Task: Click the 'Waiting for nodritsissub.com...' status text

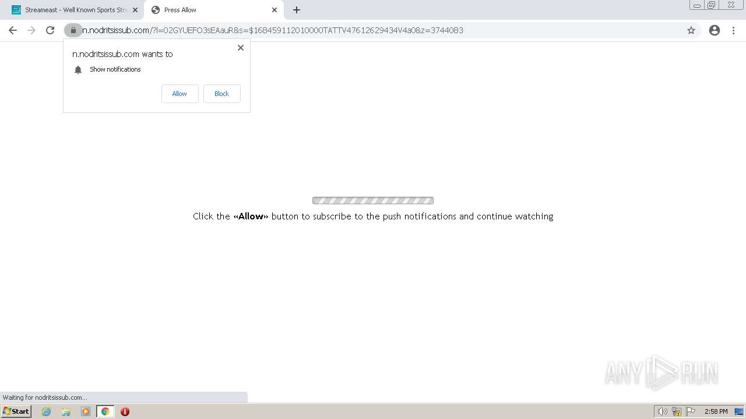Action: tap(45, 397)
